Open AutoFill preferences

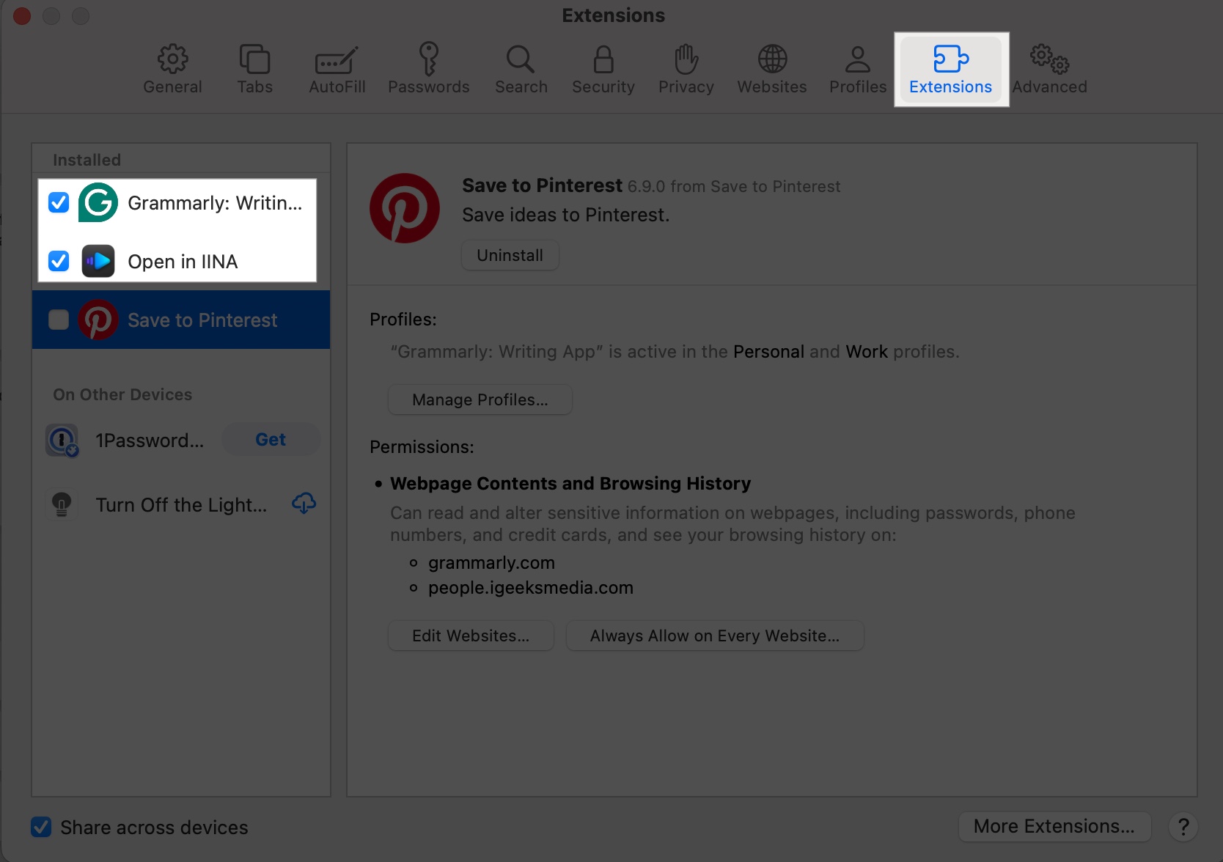[336, 68]
